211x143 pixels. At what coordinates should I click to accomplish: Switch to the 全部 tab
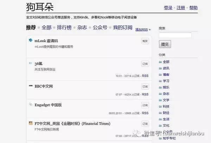tap(46, 27)
